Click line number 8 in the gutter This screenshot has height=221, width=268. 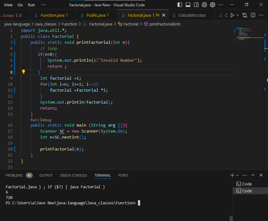click(11, 72)
